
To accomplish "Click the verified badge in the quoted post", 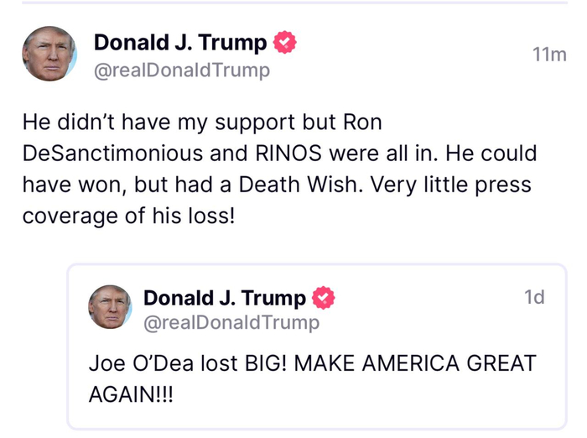I will click(x=324, y=298).
